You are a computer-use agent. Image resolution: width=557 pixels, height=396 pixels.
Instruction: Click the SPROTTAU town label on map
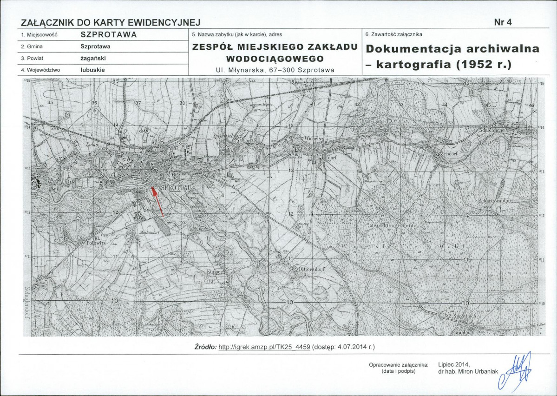tap(176, 187)
